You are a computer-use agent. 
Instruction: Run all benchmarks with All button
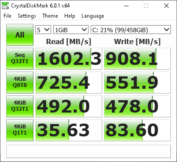click(x=20, y=35)
